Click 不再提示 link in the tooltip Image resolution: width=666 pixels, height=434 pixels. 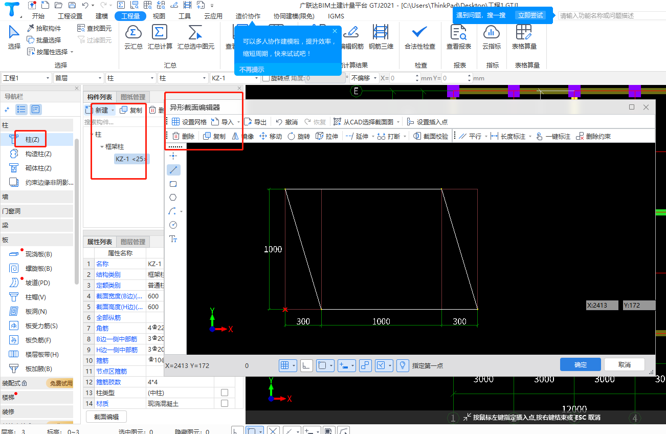252,69
